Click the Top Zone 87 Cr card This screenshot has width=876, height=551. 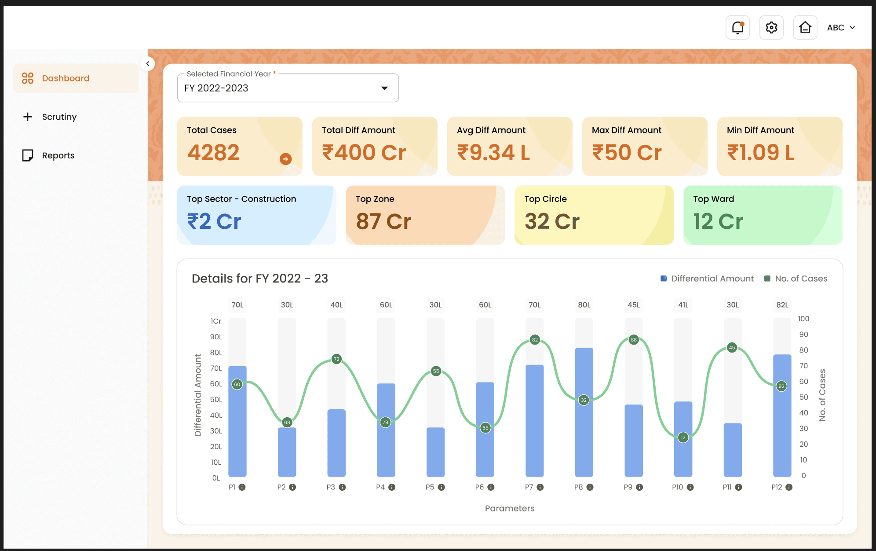[x=425, y=215]
